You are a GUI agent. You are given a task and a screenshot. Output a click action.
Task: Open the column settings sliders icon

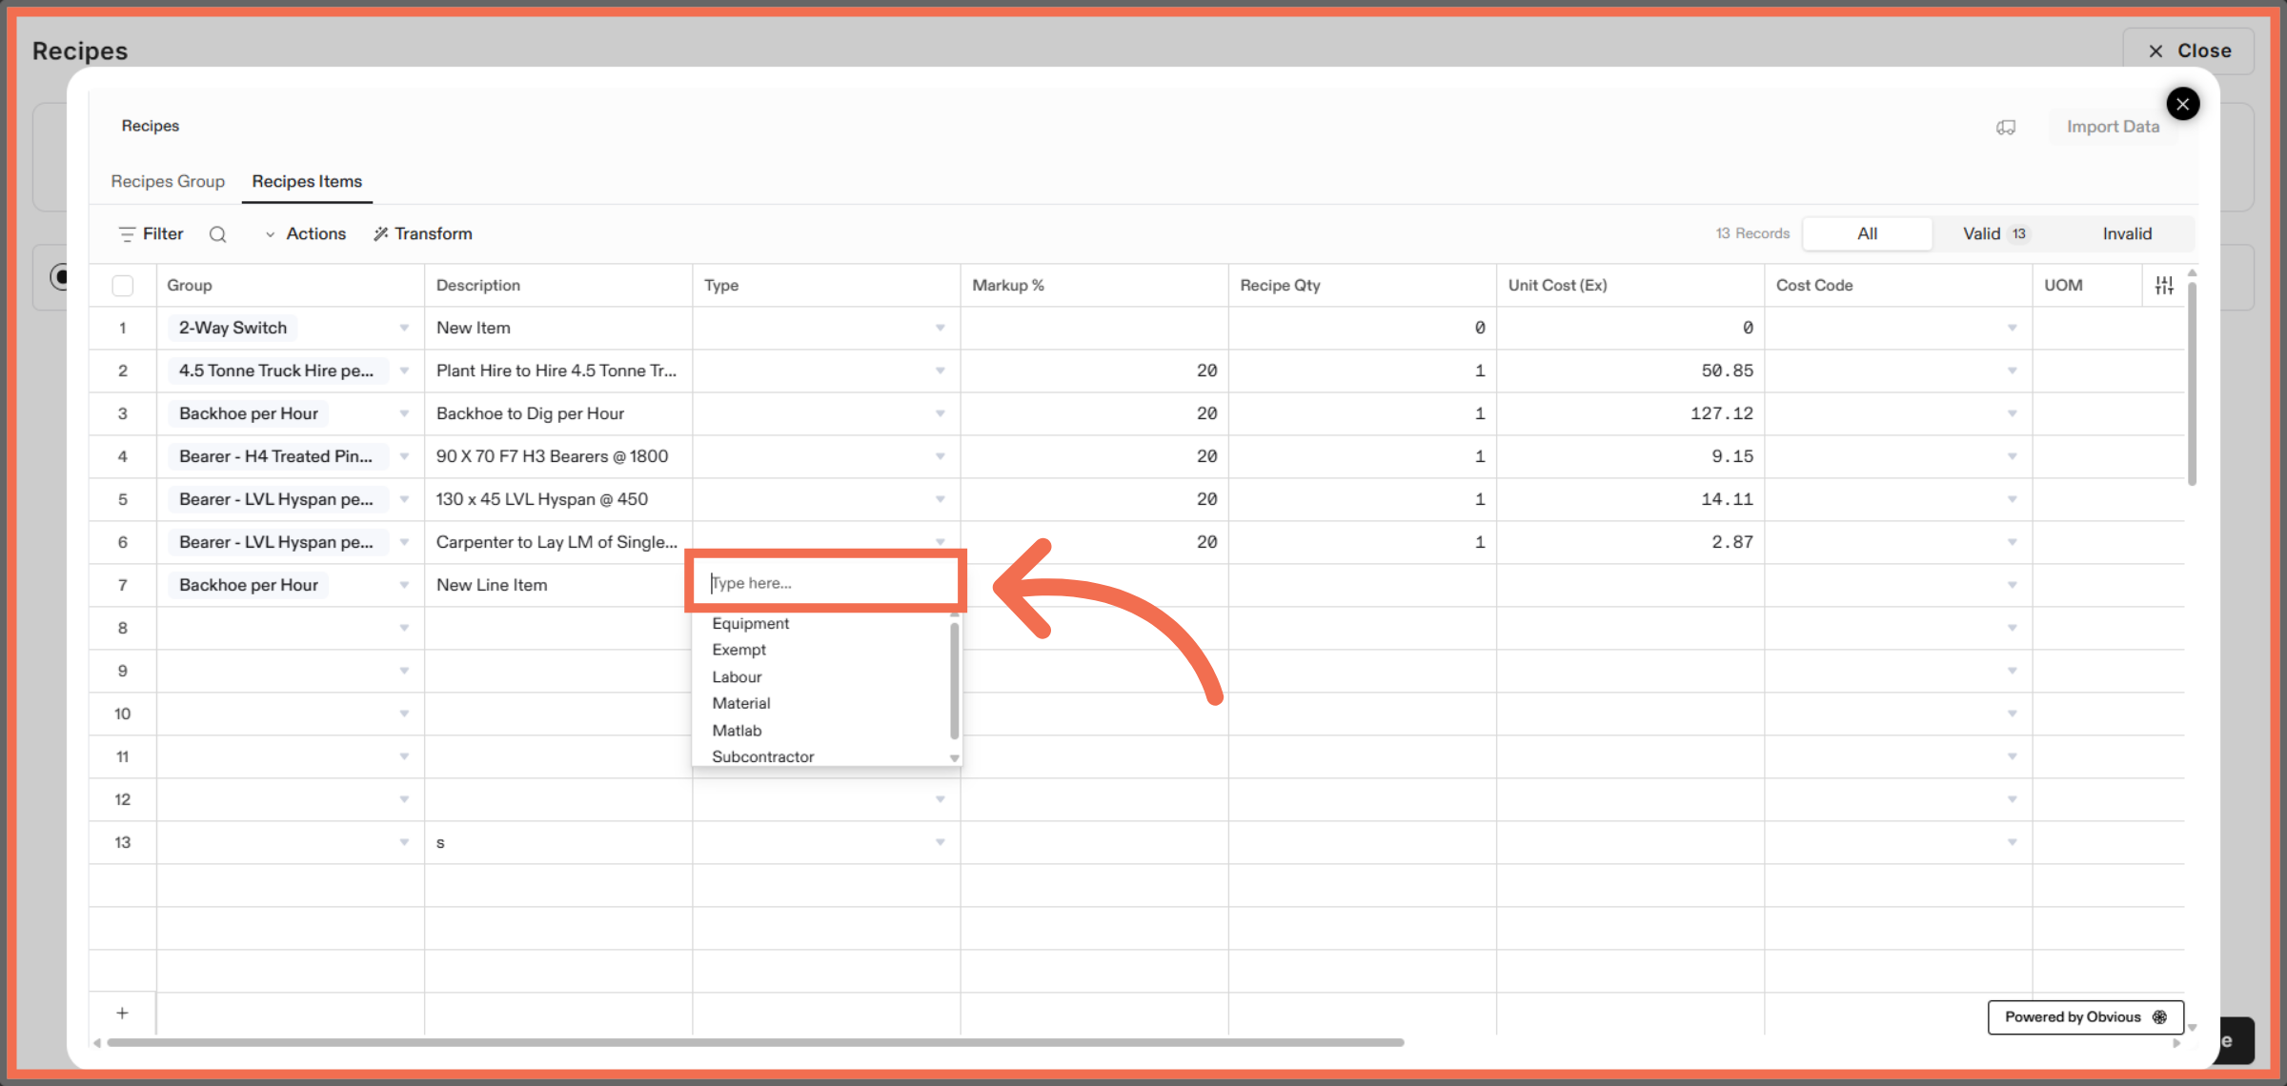[2164, 285]
